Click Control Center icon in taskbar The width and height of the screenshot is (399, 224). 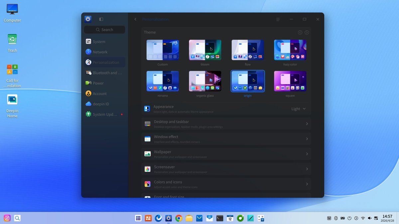[x=169, y=218]
